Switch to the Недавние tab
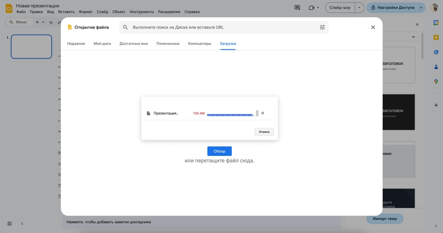The width and height of the screenshot is (443, 233). pyautogui.click(x=76, y=44)
